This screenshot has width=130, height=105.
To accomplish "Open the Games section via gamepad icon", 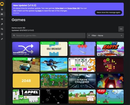I will [x=2, y=14].
